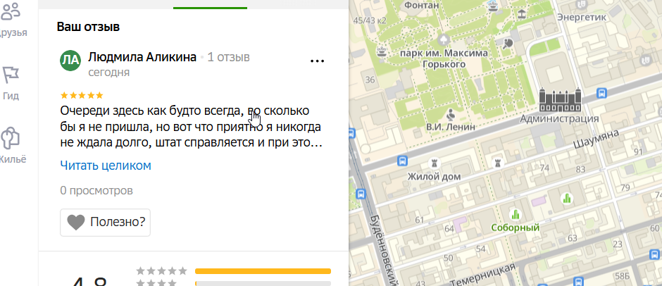This screenshot has width=662, height=286.
Task: Click the author name Людмила Аликина
Action: [x=142, y=57]
